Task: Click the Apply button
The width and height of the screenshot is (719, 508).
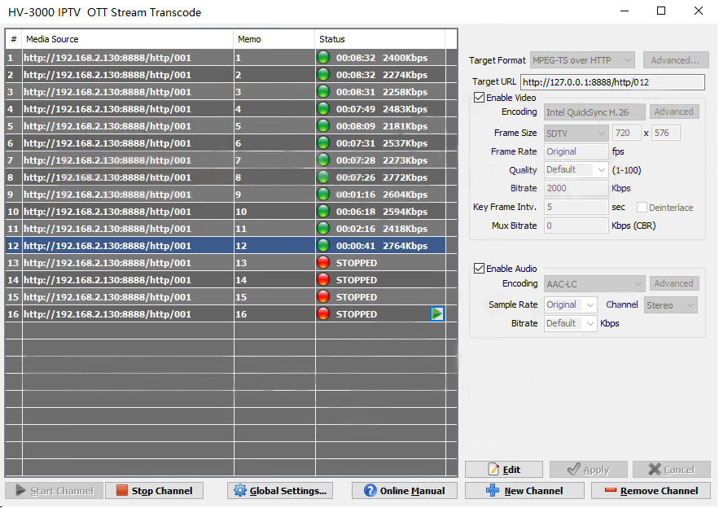Action: pyautogui.click(x=589, y=470)
